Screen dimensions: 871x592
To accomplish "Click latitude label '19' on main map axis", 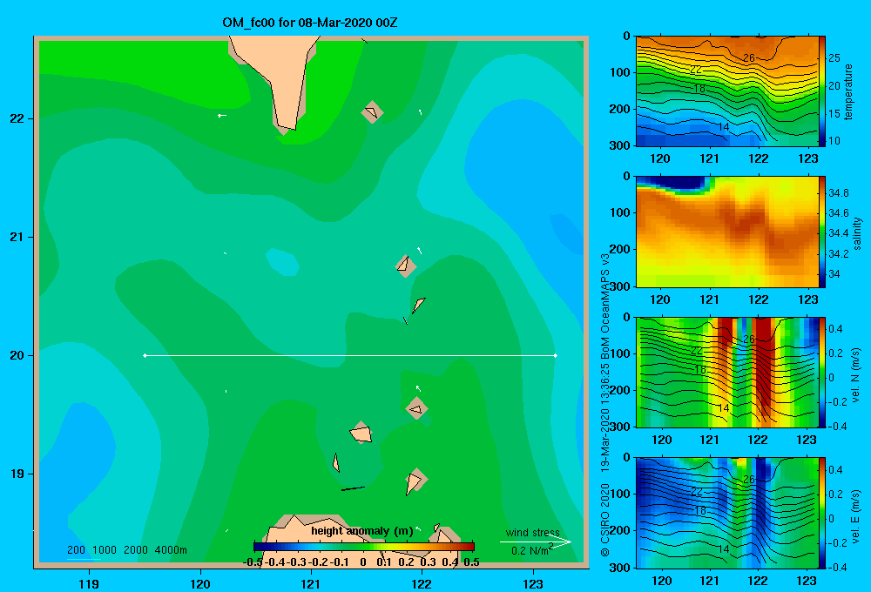I will [17, 474].
